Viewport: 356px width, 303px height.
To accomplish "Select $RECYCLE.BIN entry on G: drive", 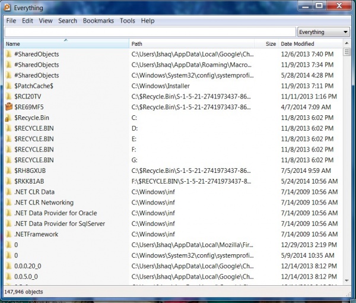I will 34,160.
